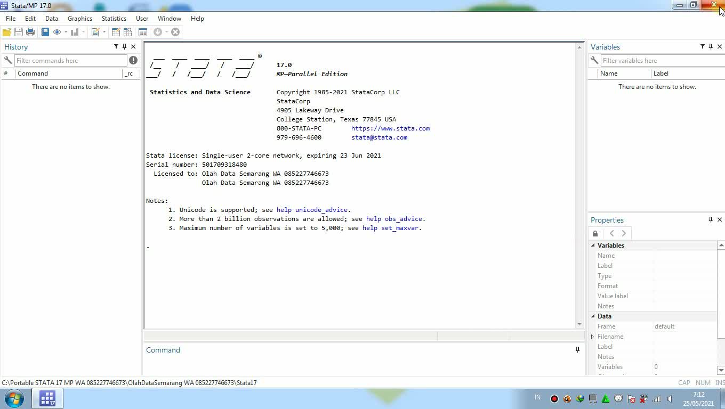Click the Show more results arrow icon

158,32
